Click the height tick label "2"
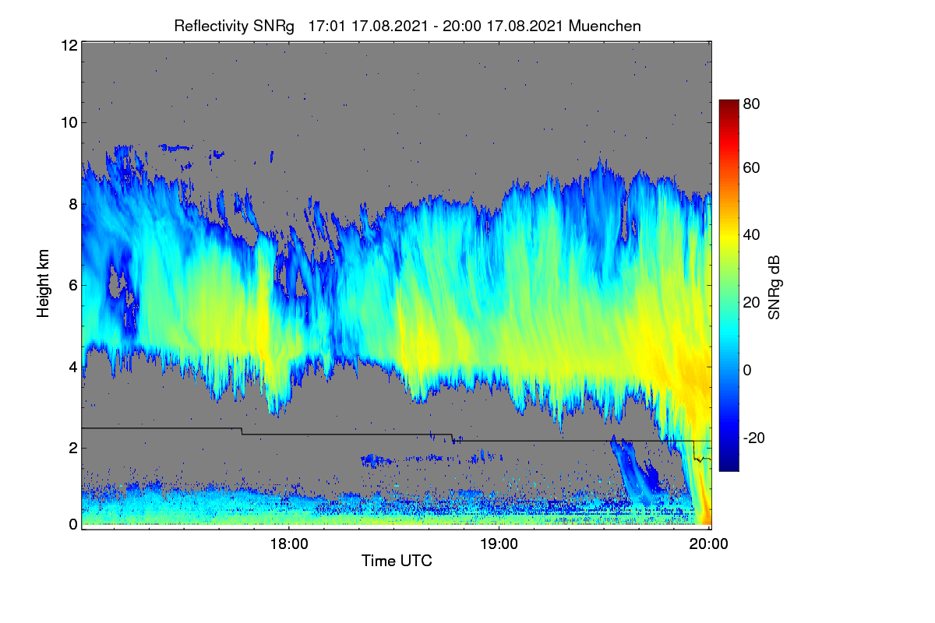This screenshot has width=935, height=623. (72, 448)
